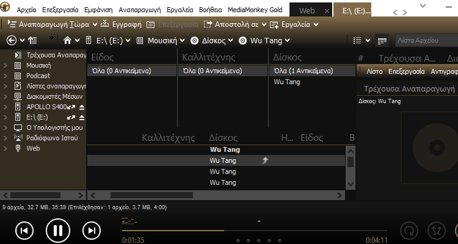Expand the Μουσική tree node
Image resolution: width=458 pixels, height=244 pixels.
[5, 66]
